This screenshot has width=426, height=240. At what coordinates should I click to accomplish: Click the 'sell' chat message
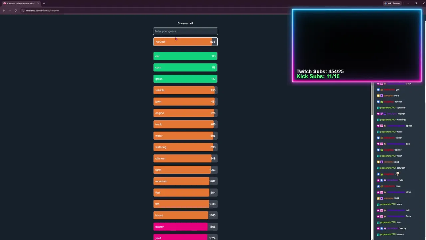coord(407,210)
